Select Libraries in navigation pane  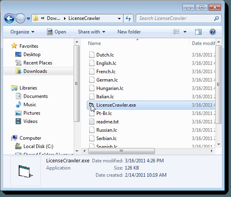(x=24, y=88)
